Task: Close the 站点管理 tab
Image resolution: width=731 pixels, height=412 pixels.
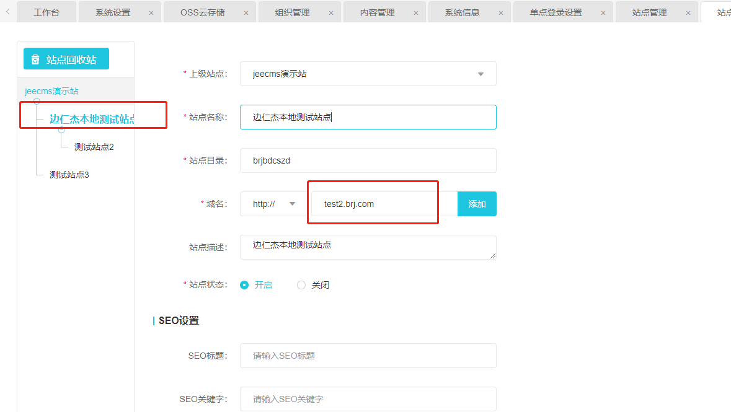Action: 688,13
